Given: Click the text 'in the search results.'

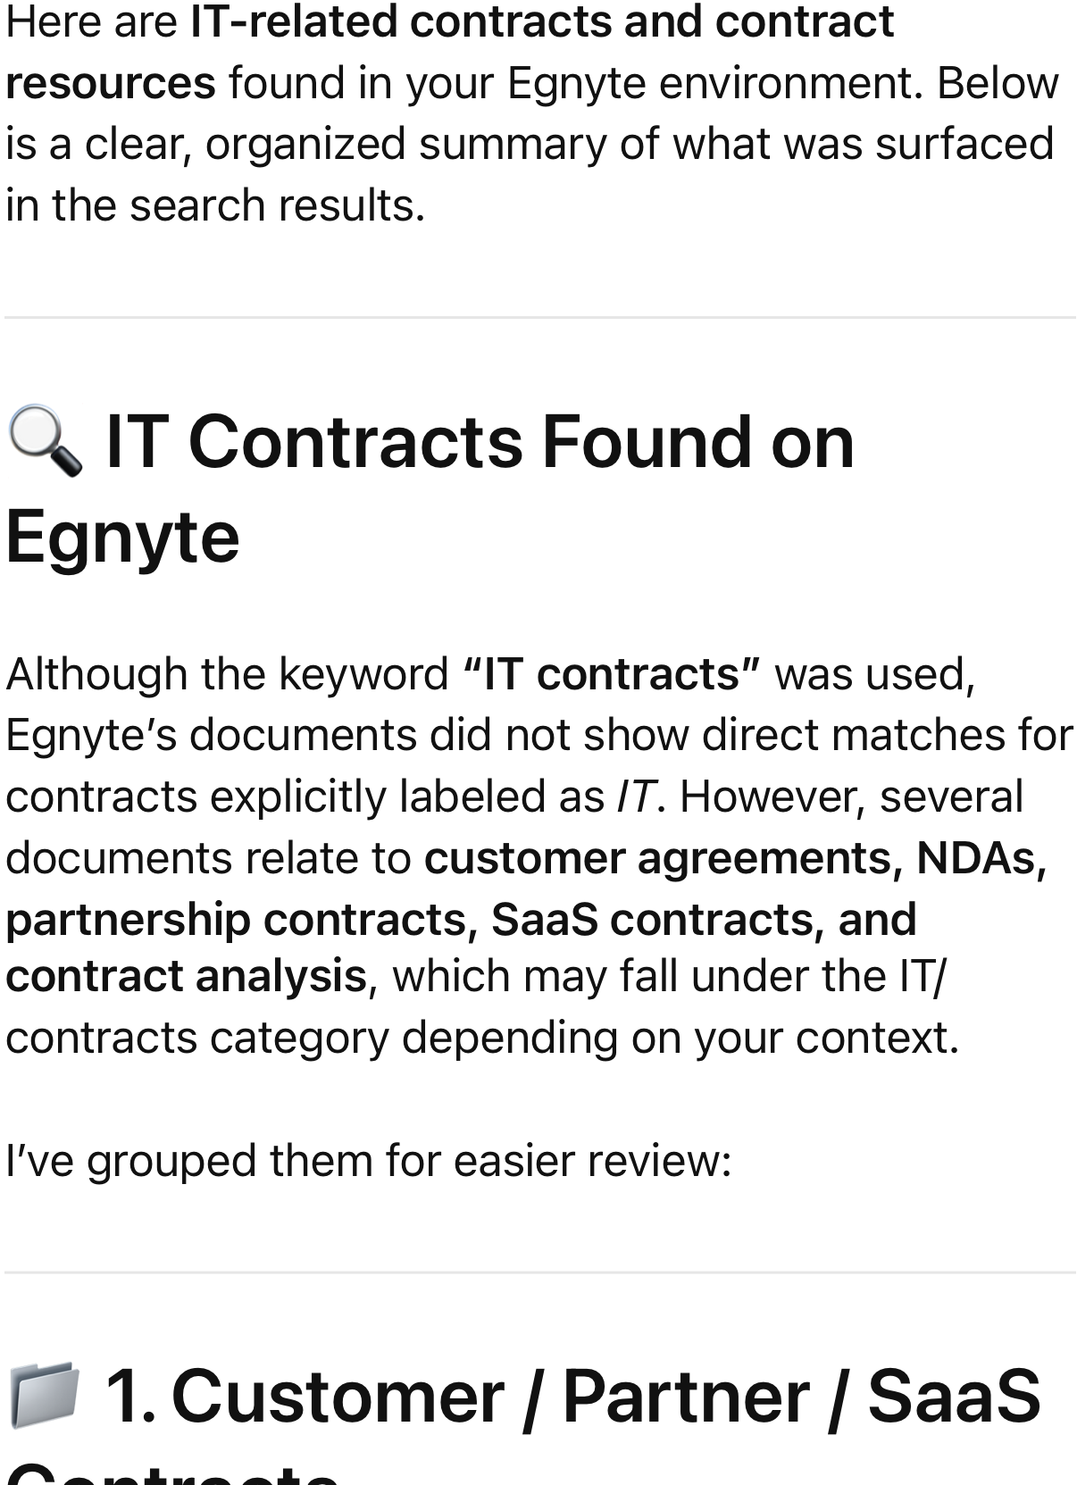Looking at the screenshot, I should 215,205.
